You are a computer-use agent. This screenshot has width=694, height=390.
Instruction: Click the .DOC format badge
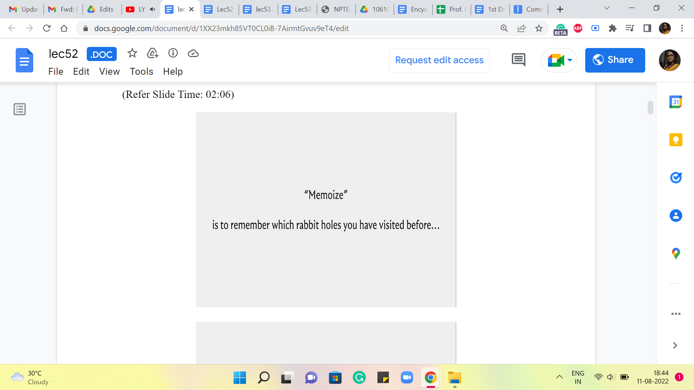(x=102, y=54)
